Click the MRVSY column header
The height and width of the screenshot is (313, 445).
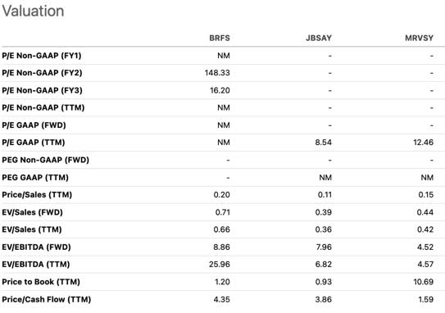pos(419,38)
